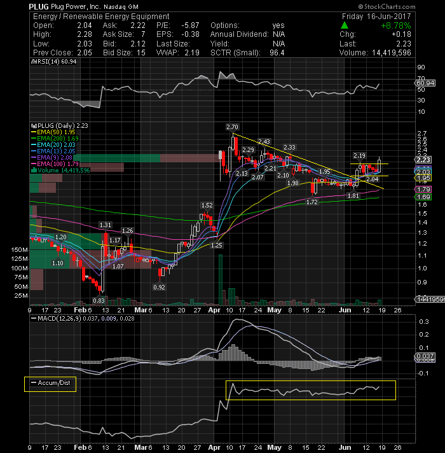Click the VWAP value 2.19

coord(192,53)
